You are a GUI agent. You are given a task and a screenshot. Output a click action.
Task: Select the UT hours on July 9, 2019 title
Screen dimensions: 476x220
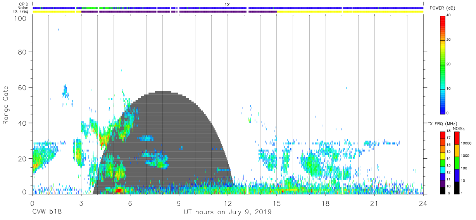coord(228,212)
